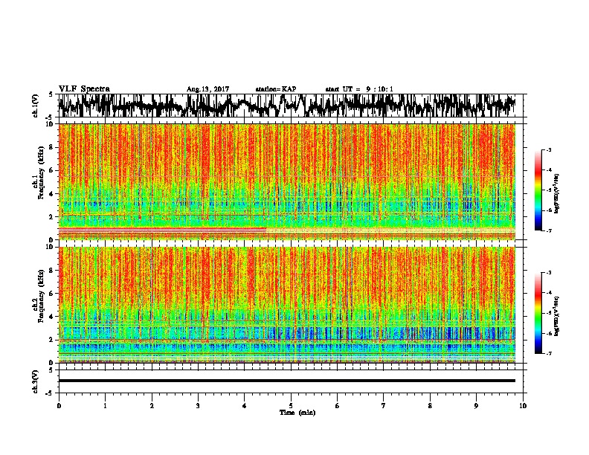589x455 pixels.
Task: Click the "station=KAP" header text
Action: tap(276, 89)
